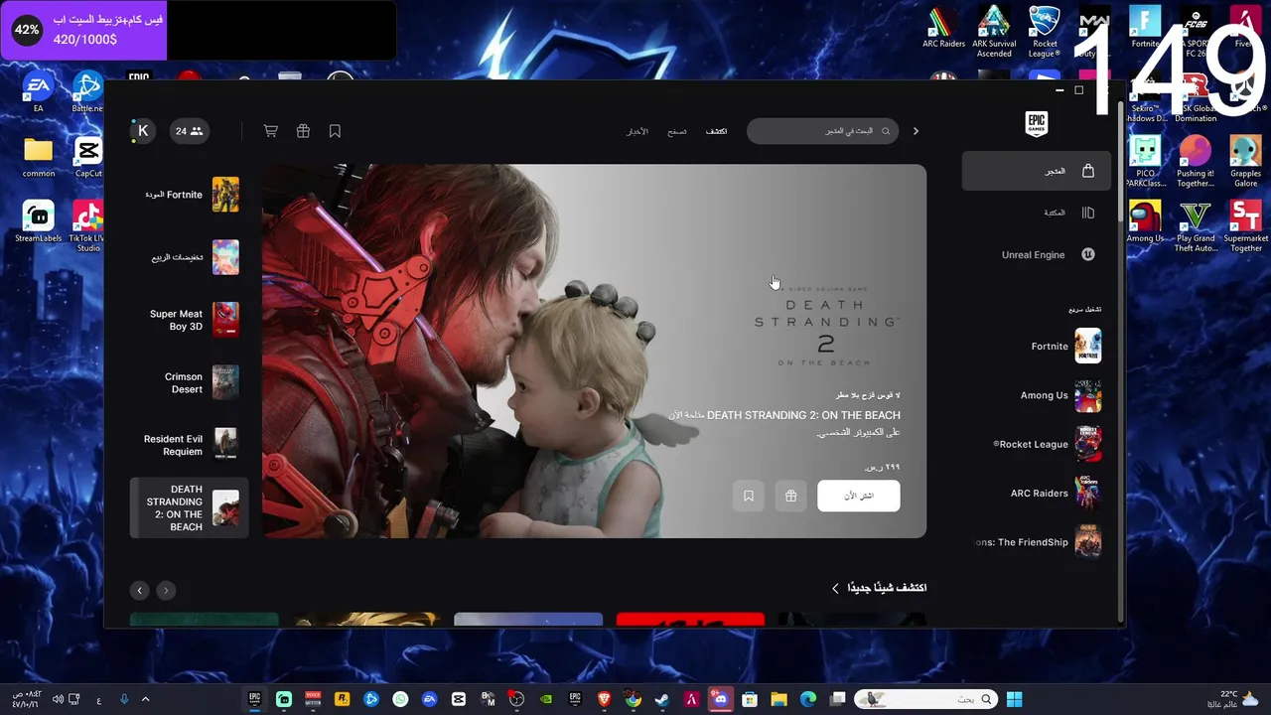
Task: Launch Rocket League from quick launch list
Action: [x=1047, y=444]
